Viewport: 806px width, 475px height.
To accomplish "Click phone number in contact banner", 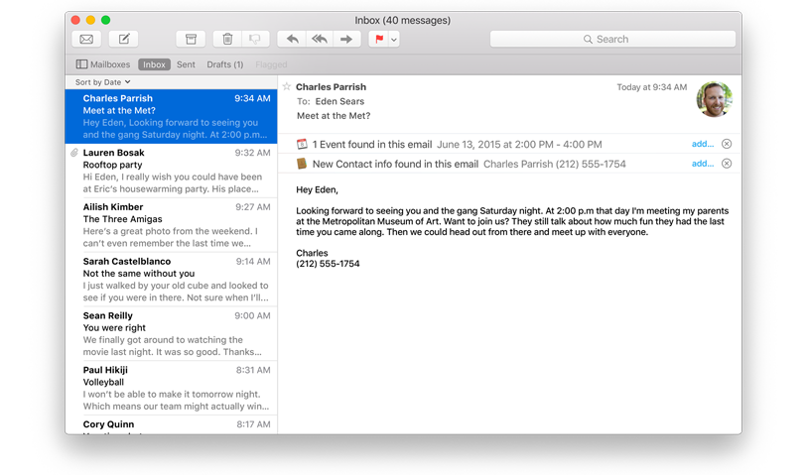I will click(x=590, y=164).
